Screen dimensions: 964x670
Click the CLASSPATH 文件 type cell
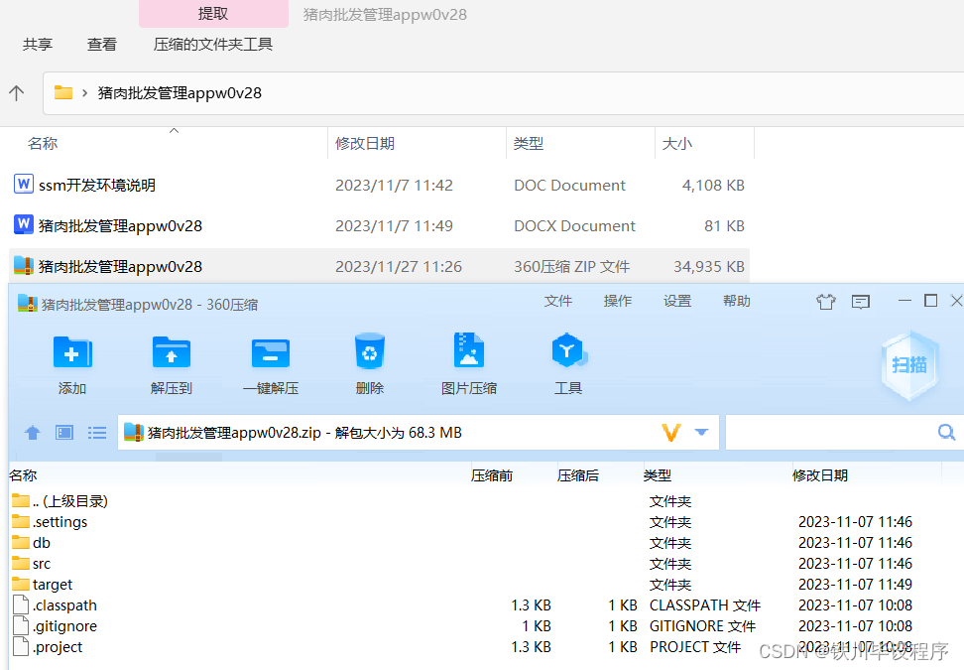[x=705, y=605]
